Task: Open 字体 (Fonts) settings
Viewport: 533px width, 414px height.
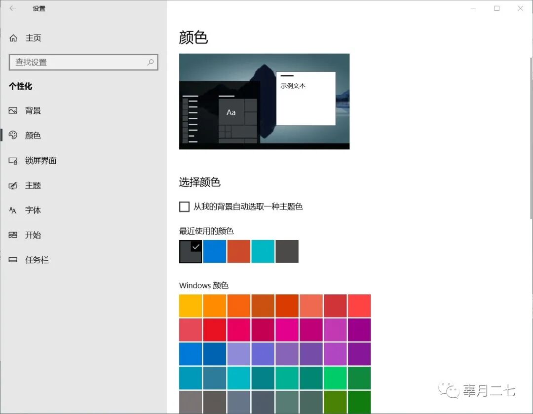Action: pos(32,210)
